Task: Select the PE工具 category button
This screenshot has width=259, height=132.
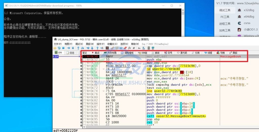Action: (x=225, y=17)
